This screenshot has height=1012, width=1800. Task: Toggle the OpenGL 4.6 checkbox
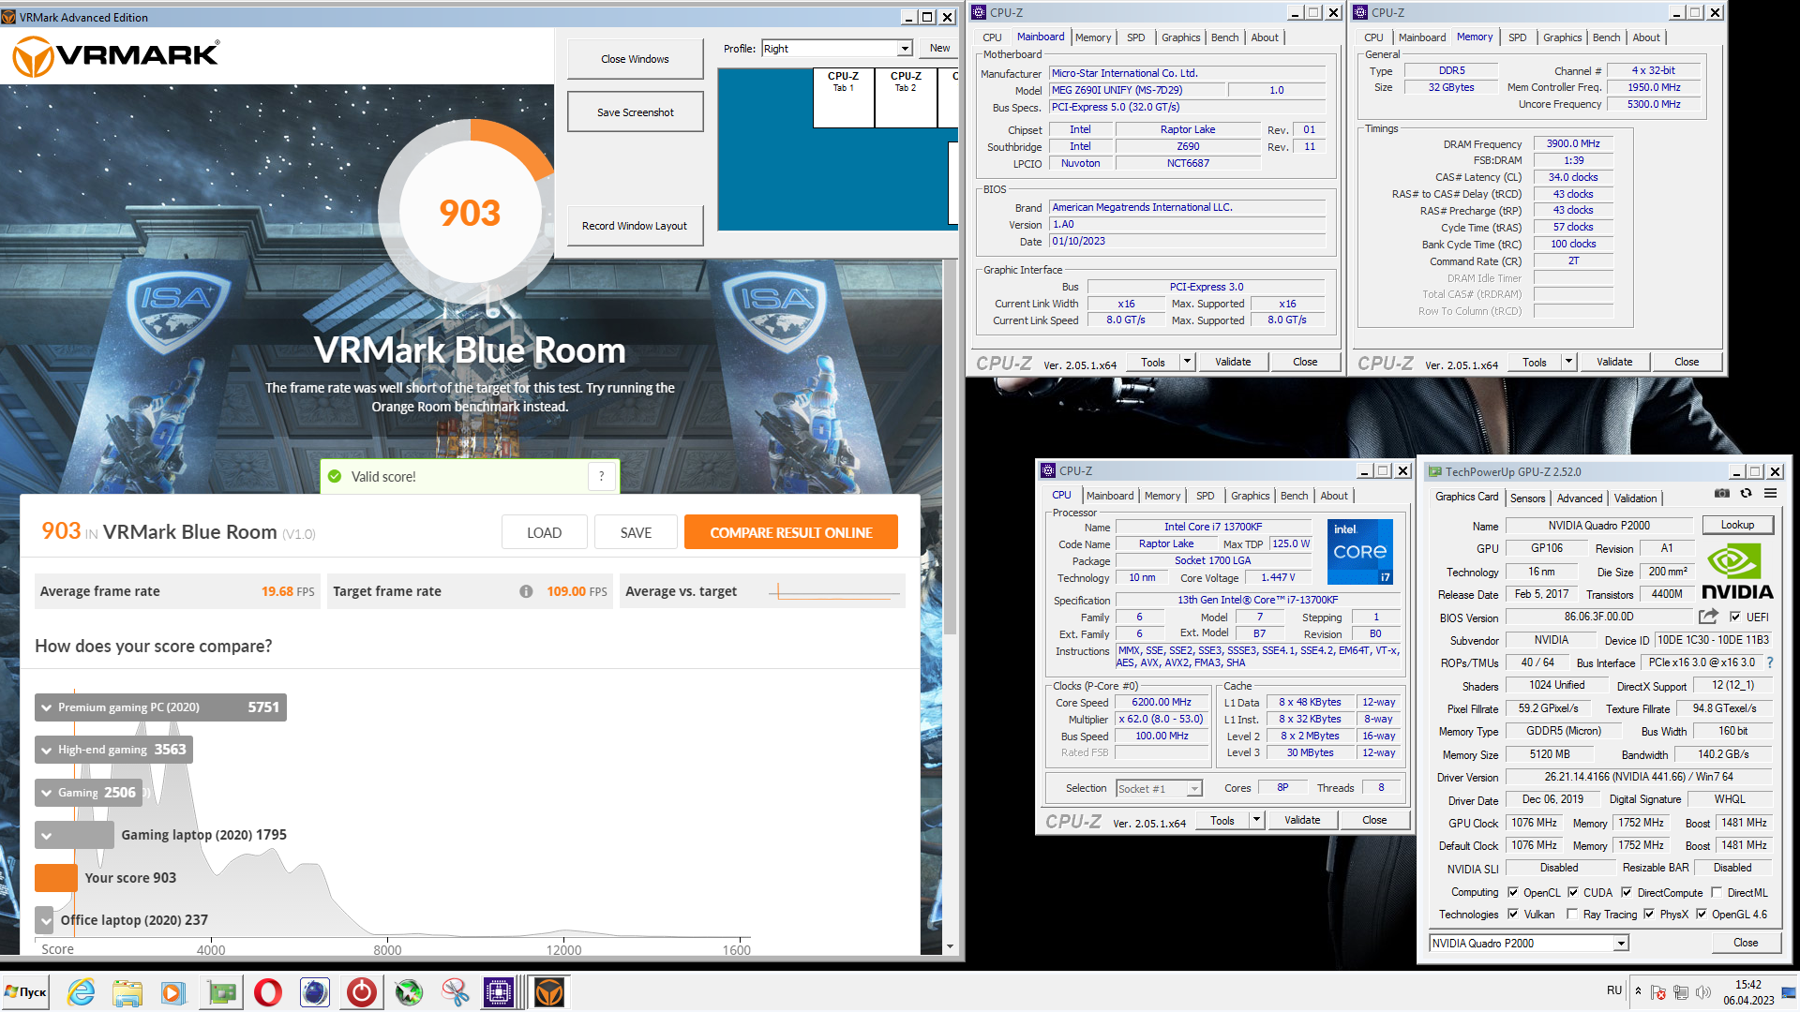tap(1702, 914)
